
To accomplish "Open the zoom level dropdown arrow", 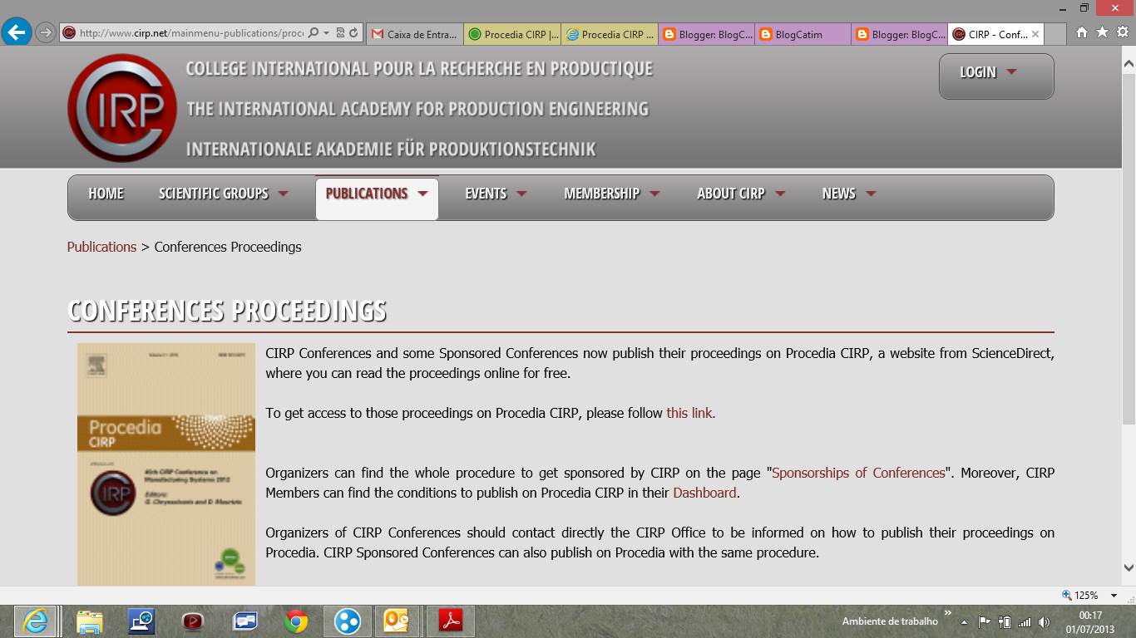I will click(x=1114, y=595).
